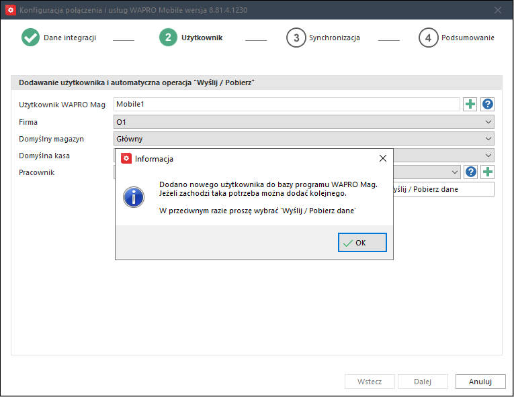The height and width of the screenshot is (397, 514).
Task: Click the 'Pracownik' label
Action: click(36, 172)
